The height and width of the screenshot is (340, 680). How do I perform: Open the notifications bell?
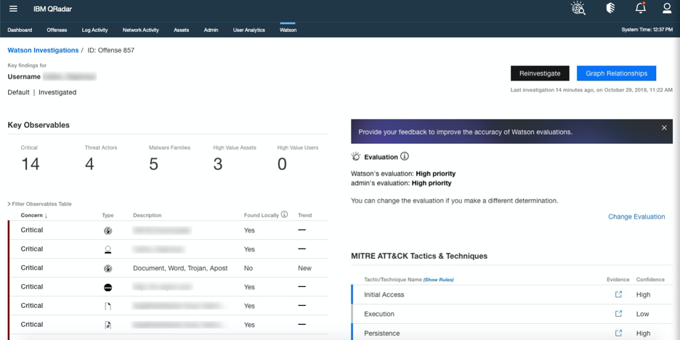pos(641,7)
